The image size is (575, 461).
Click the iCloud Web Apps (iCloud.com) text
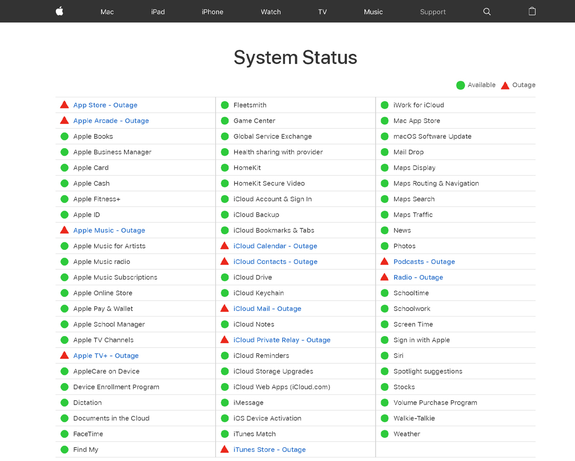(282, 387)
